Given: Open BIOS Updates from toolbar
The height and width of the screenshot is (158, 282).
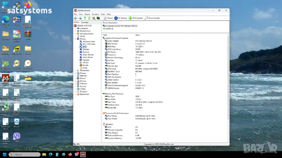Looking at the screenshot, I should click(135, 18).
